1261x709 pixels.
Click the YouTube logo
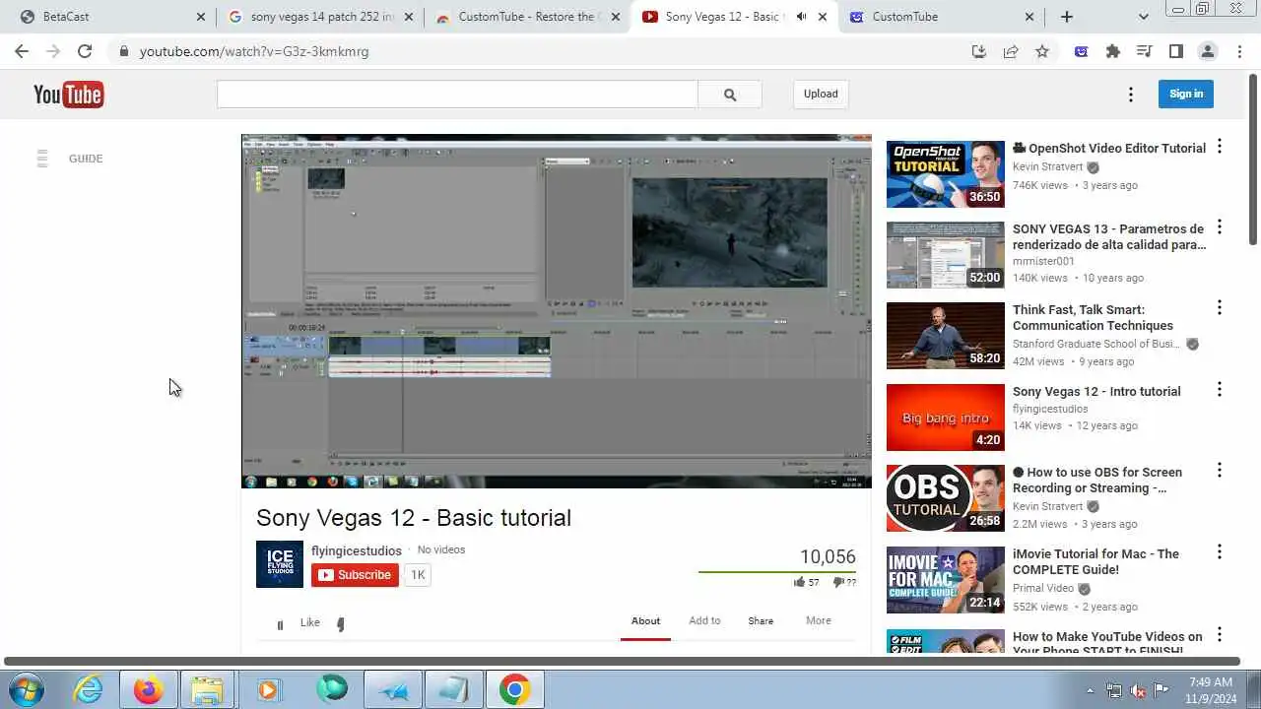68,94
